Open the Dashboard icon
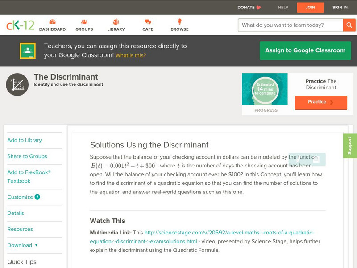The image size is (357, 268). [x=52, y=22]
